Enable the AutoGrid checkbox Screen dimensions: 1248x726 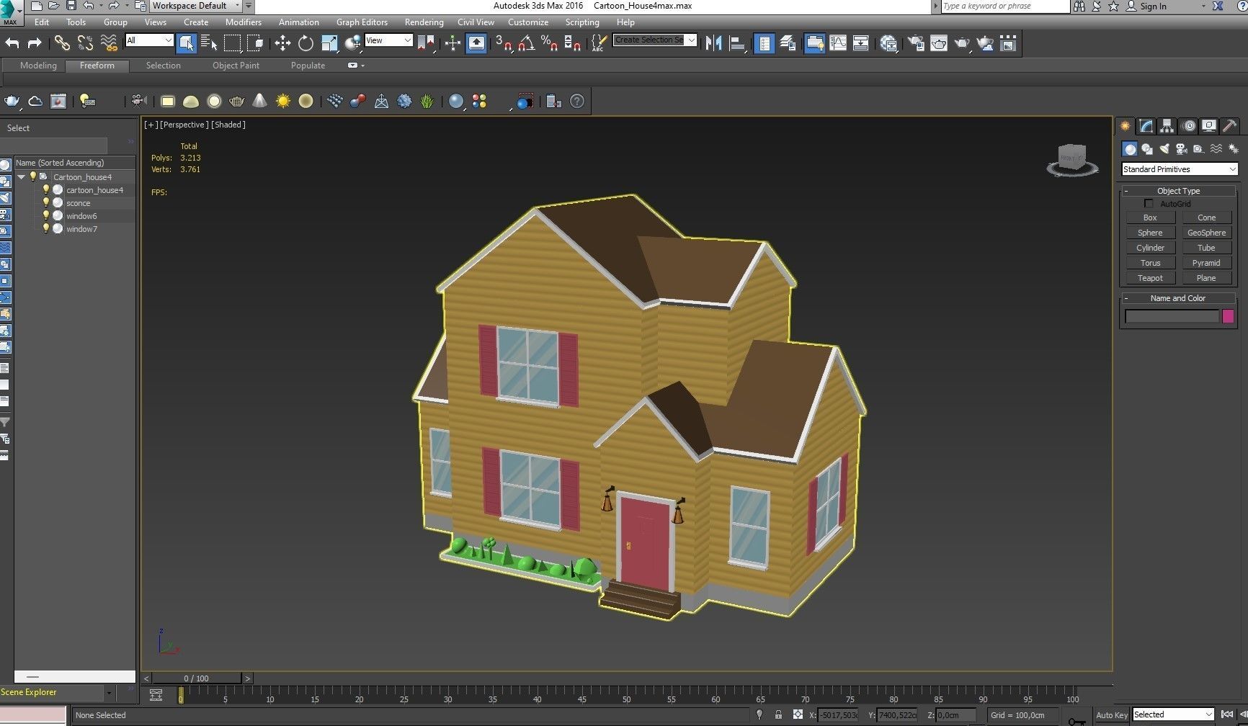point(1149,204)
